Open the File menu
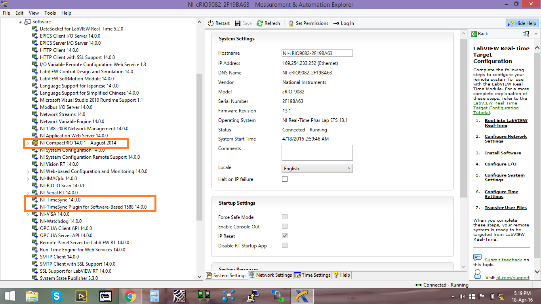The height and width of the screenshot is (304, 541). coord(6,13)
